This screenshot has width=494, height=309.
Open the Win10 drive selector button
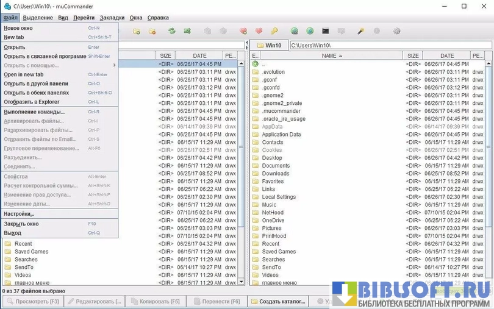click(x=268, y=45)
